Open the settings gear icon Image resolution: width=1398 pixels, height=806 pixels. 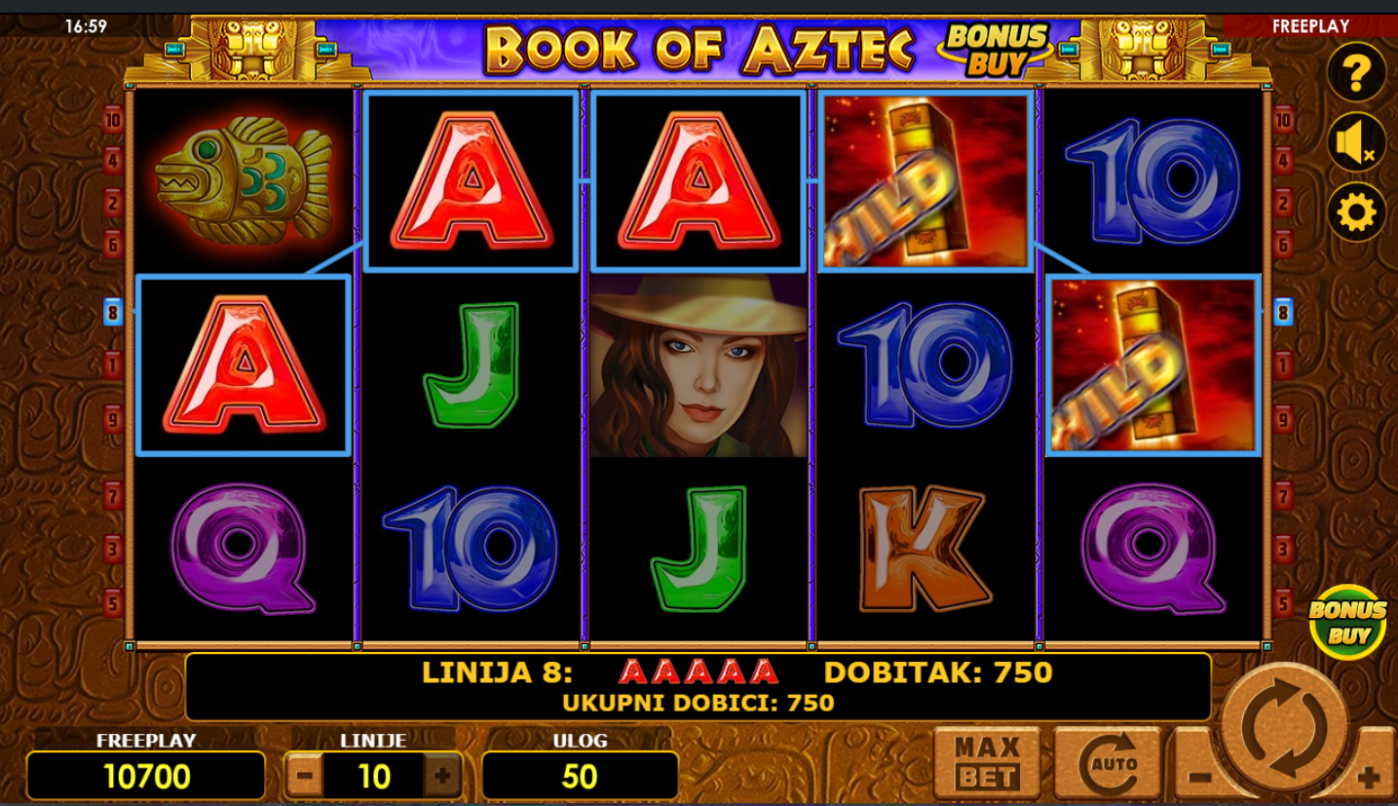point(1356,212)
